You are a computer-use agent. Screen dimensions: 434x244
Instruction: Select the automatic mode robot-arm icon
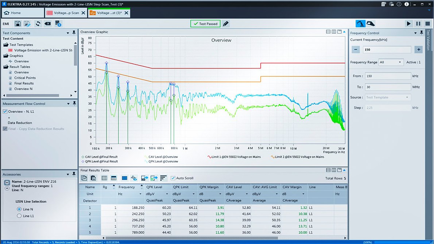(360, 24)
